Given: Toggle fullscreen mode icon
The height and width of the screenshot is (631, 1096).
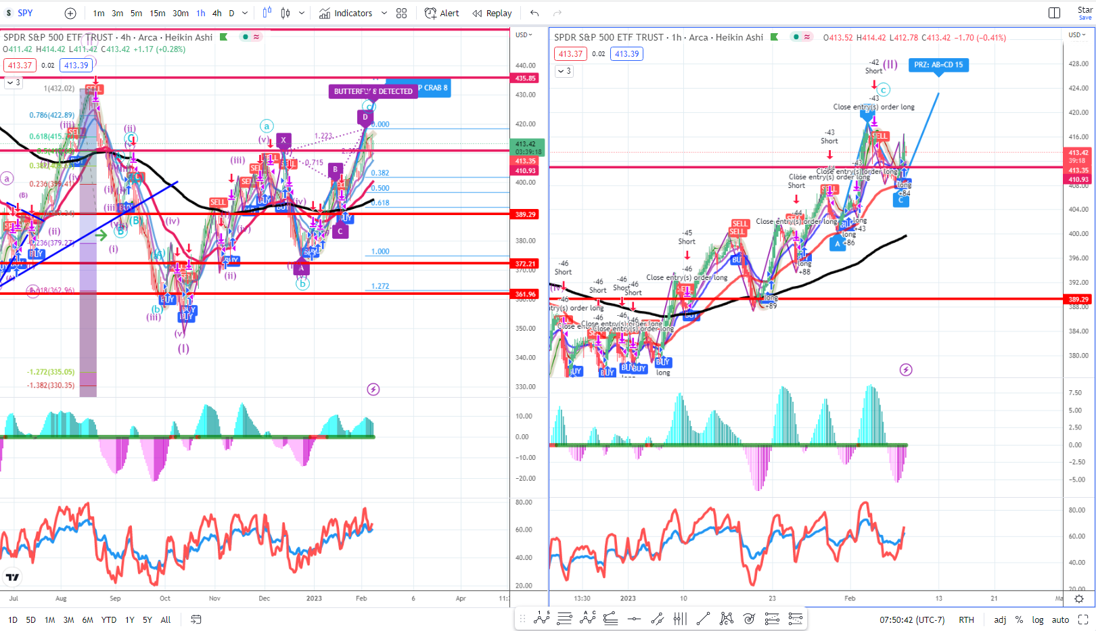Looking at the screenshot, I should point(1083,620).
